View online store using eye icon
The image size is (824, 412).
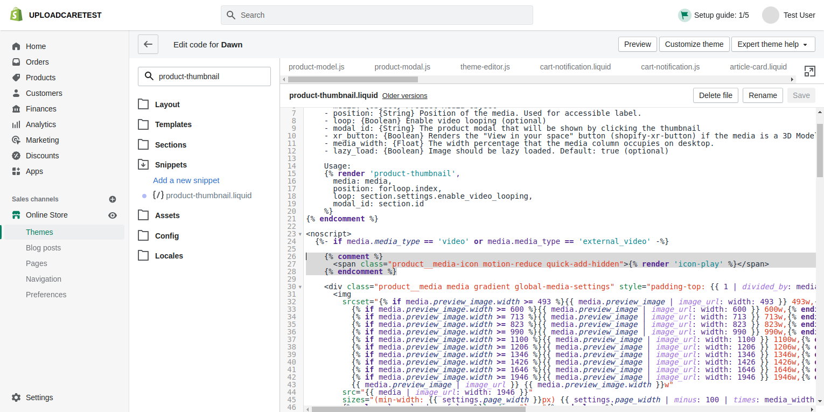[x=113, y=215]
